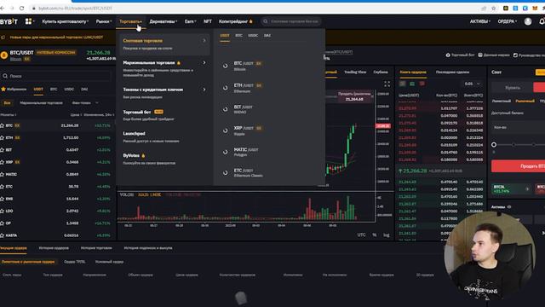Click the red Sell BTC button

coord(519,166)
